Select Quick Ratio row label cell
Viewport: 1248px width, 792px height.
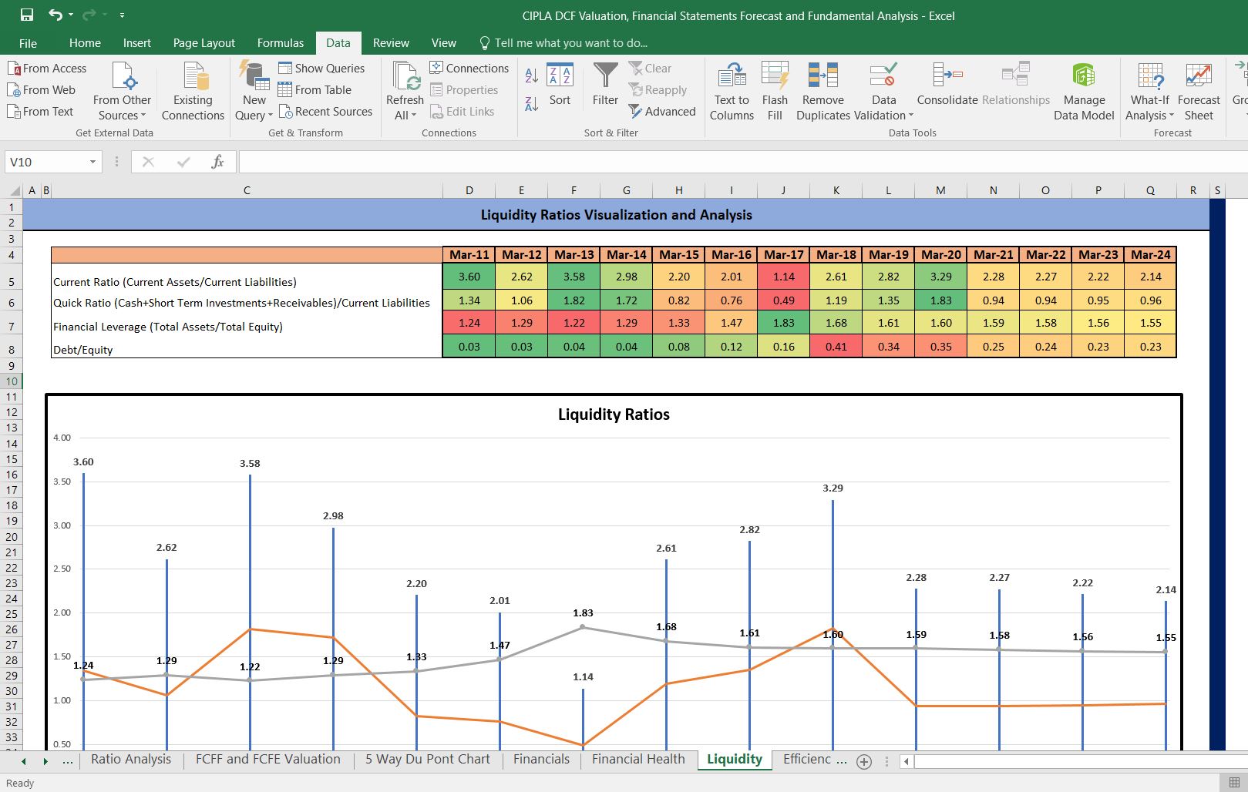point(247,301)
